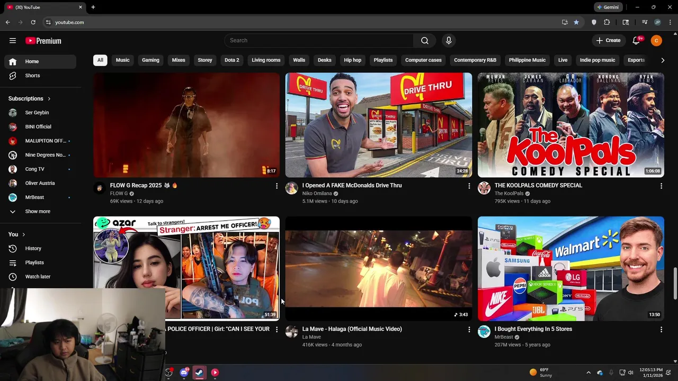
Task: Play the MrBeast Walmart thumbnail
Action: tap(571, 268)
